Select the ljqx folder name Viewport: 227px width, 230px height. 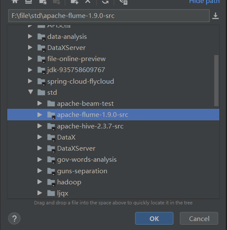[63, 193]
